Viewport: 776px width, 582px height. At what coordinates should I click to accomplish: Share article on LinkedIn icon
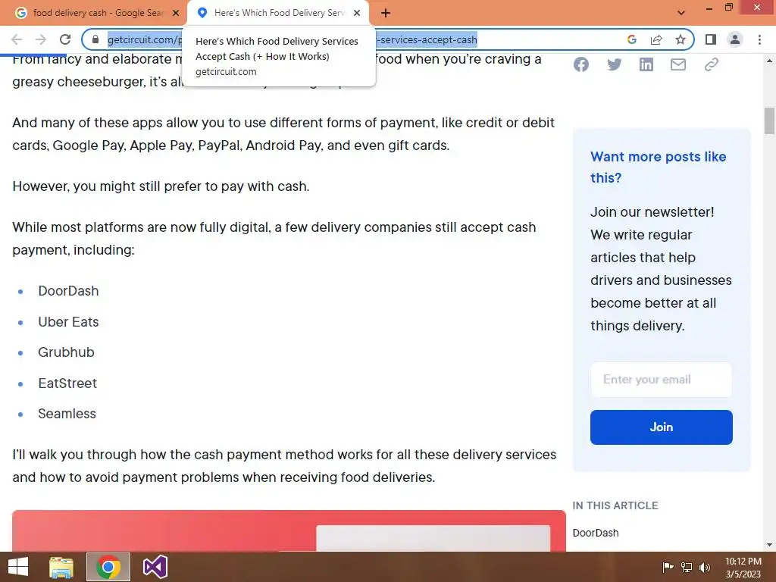point(646,64)
